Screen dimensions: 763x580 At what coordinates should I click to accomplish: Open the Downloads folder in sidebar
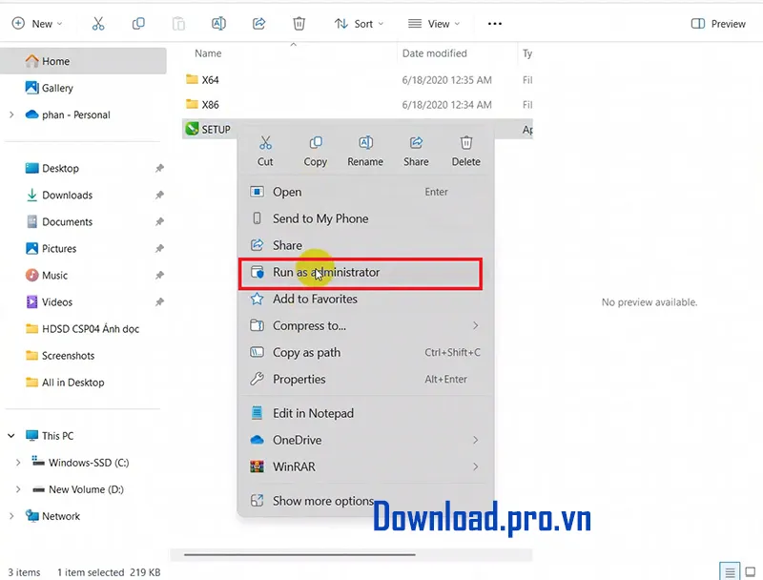67,196
